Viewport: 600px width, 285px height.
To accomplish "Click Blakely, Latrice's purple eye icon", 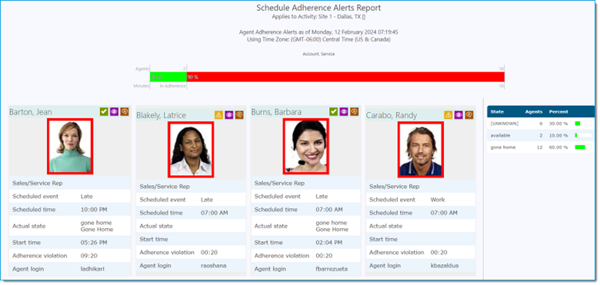I will coord(228,115).
